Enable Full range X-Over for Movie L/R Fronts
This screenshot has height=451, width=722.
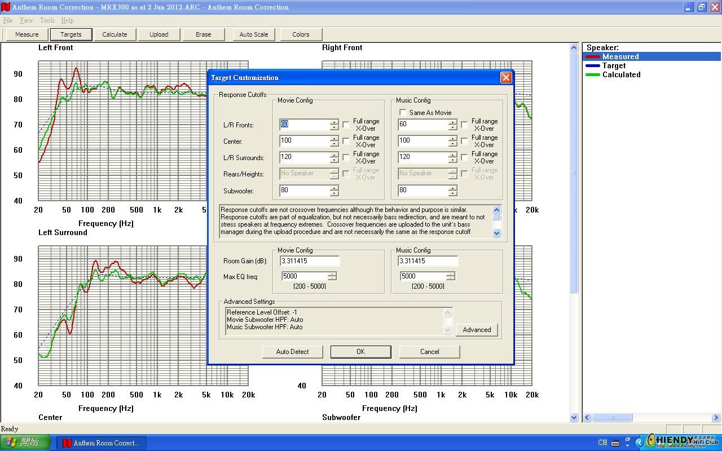[x=346, y=125]
